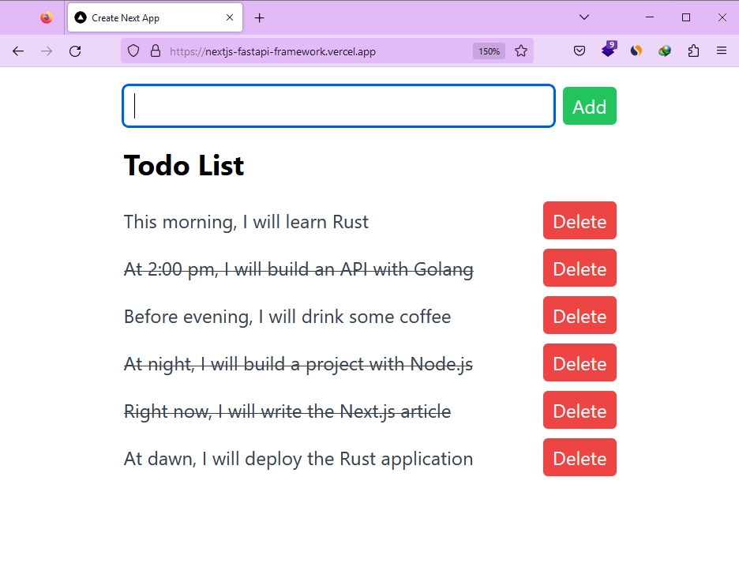Toggle the struck-through Golang API todo item
Viewport: 739px width, 567px height.
coord(298,269)
